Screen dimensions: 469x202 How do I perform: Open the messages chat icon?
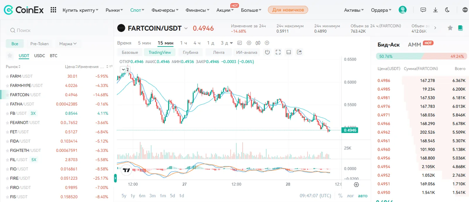pos(423,10)
